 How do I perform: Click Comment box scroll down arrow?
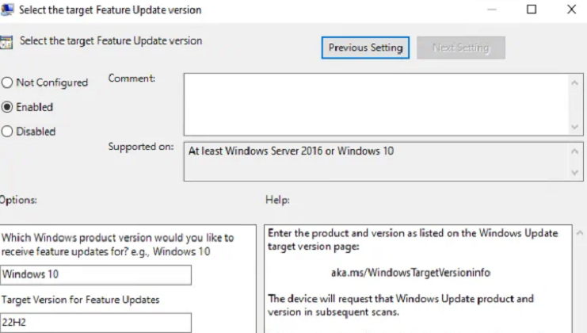point(575,127)
